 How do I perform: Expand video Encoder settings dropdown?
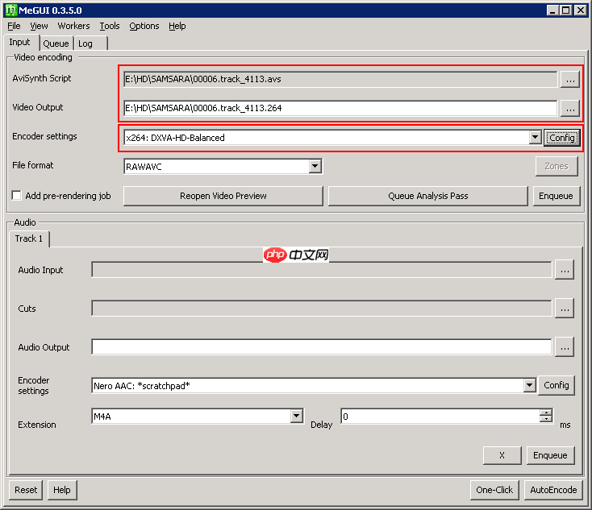(535, 138)
